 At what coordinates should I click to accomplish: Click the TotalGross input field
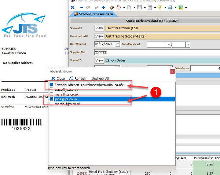205,68
